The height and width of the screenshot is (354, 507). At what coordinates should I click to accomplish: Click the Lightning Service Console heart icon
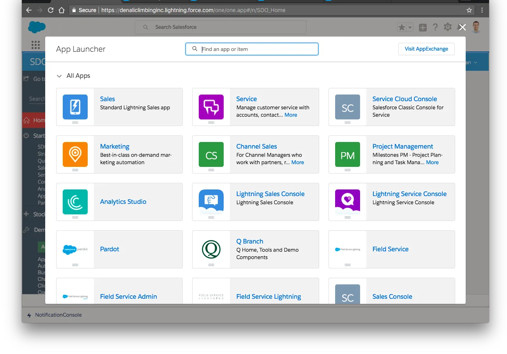coord(348,202)
